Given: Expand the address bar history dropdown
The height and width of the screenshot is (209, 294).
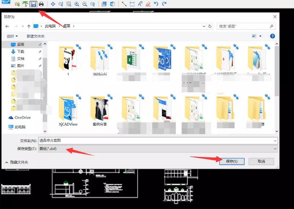Looking at the screenshot, I should (x=204, y=26).
